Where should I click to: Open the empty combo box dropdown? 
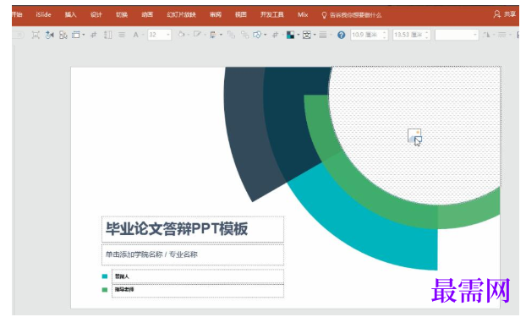pyautogui.click(x=475, y=35)
